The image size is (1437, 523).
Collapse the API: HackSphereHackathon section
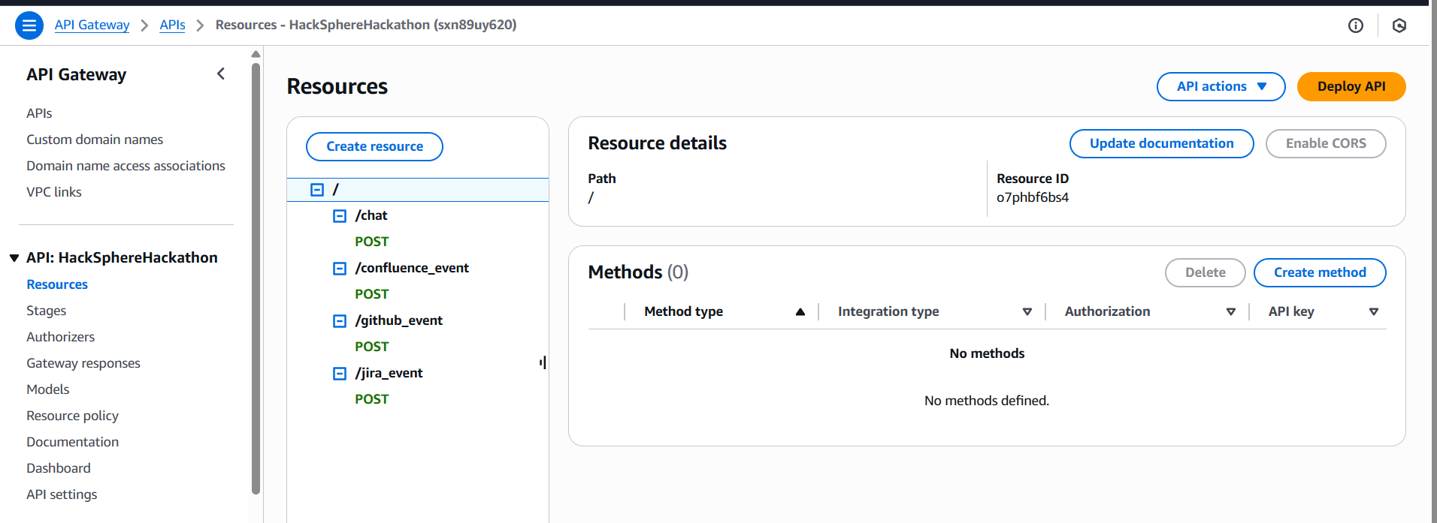click(14, 258)
